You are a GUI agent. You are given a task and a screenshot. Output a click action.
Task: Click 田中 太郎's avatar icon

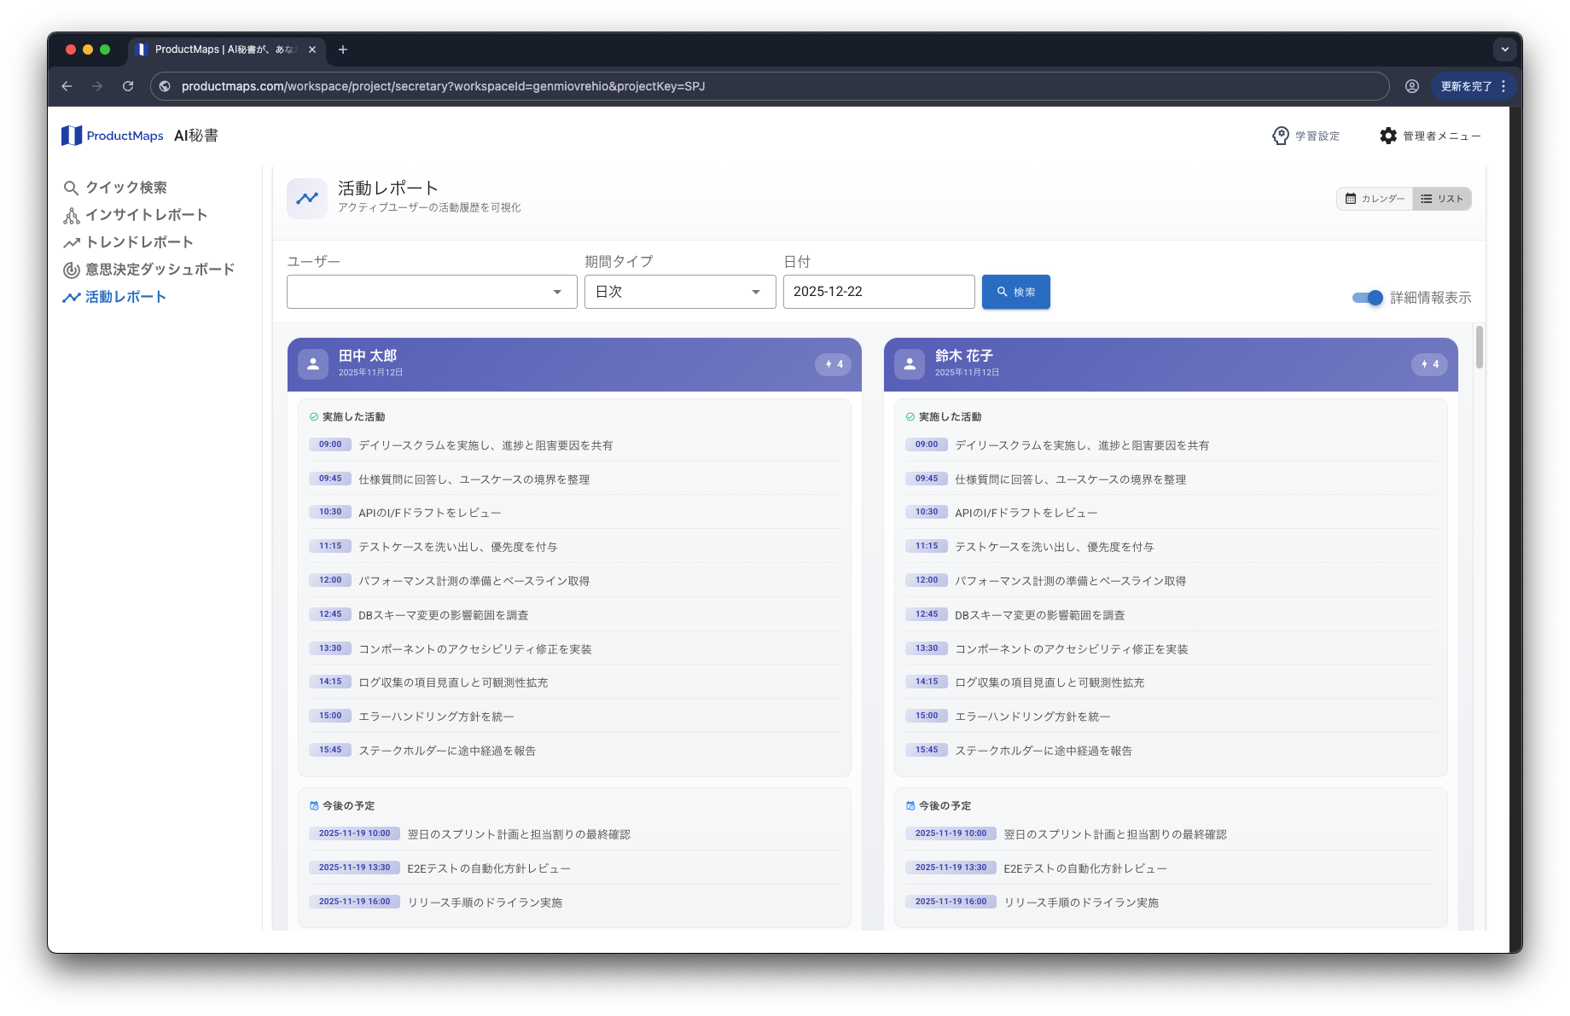pyautogui.click(x=313, y=363)
